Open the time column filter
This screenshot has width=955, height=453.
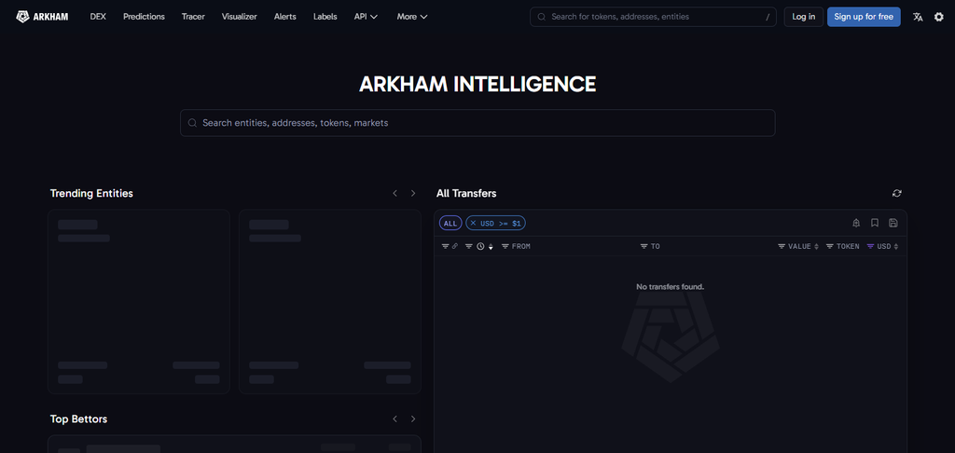[469, 247]
